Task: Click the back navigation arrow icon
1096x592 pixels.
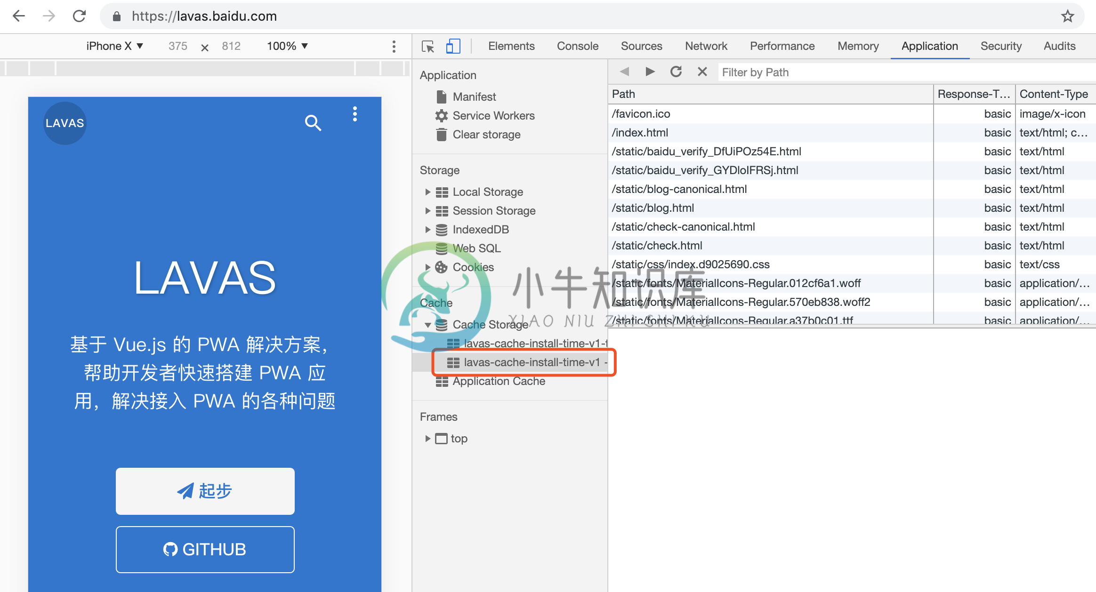Action: click(x=20, y=16)
